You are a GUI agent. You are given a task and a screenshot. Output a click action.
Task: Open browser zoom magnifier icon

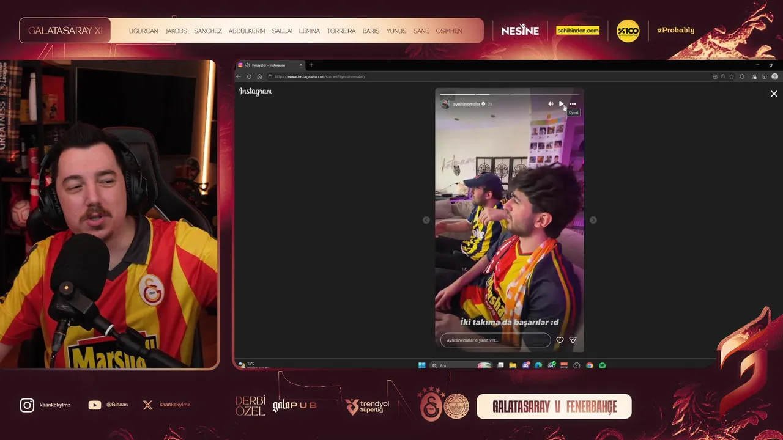pyautogui.click(x=723, y=76)
